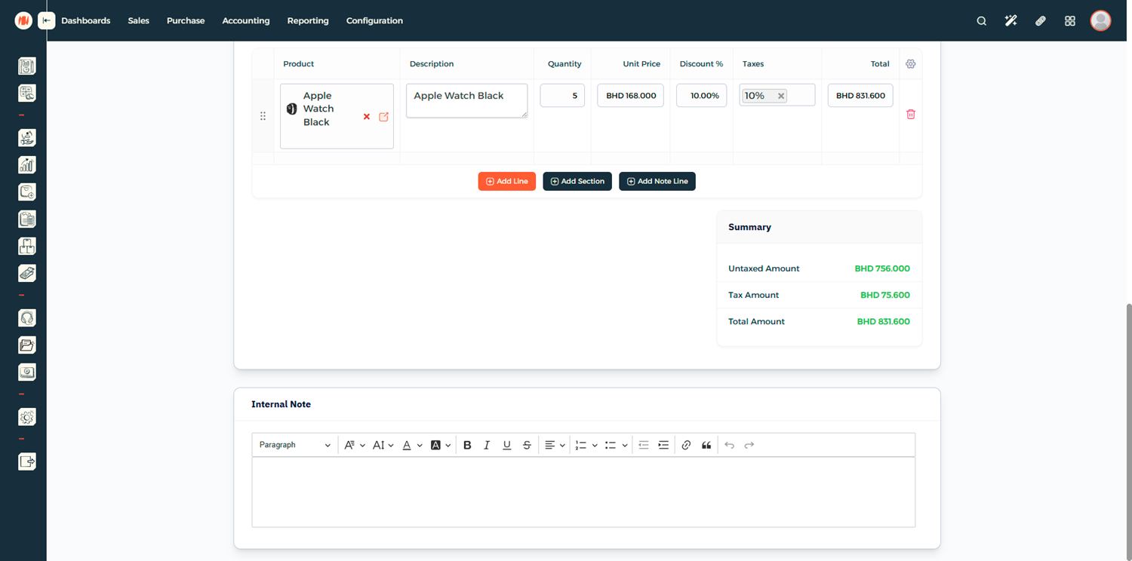This screenshot has width=1132, height=561.
Task: Open the Accounting menu
Action: tap(245, 21)
